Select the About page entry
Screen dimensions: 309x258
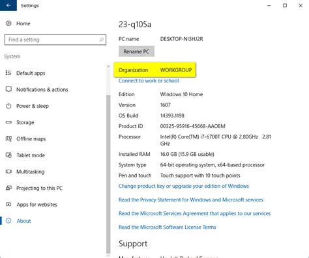[23, 221]
